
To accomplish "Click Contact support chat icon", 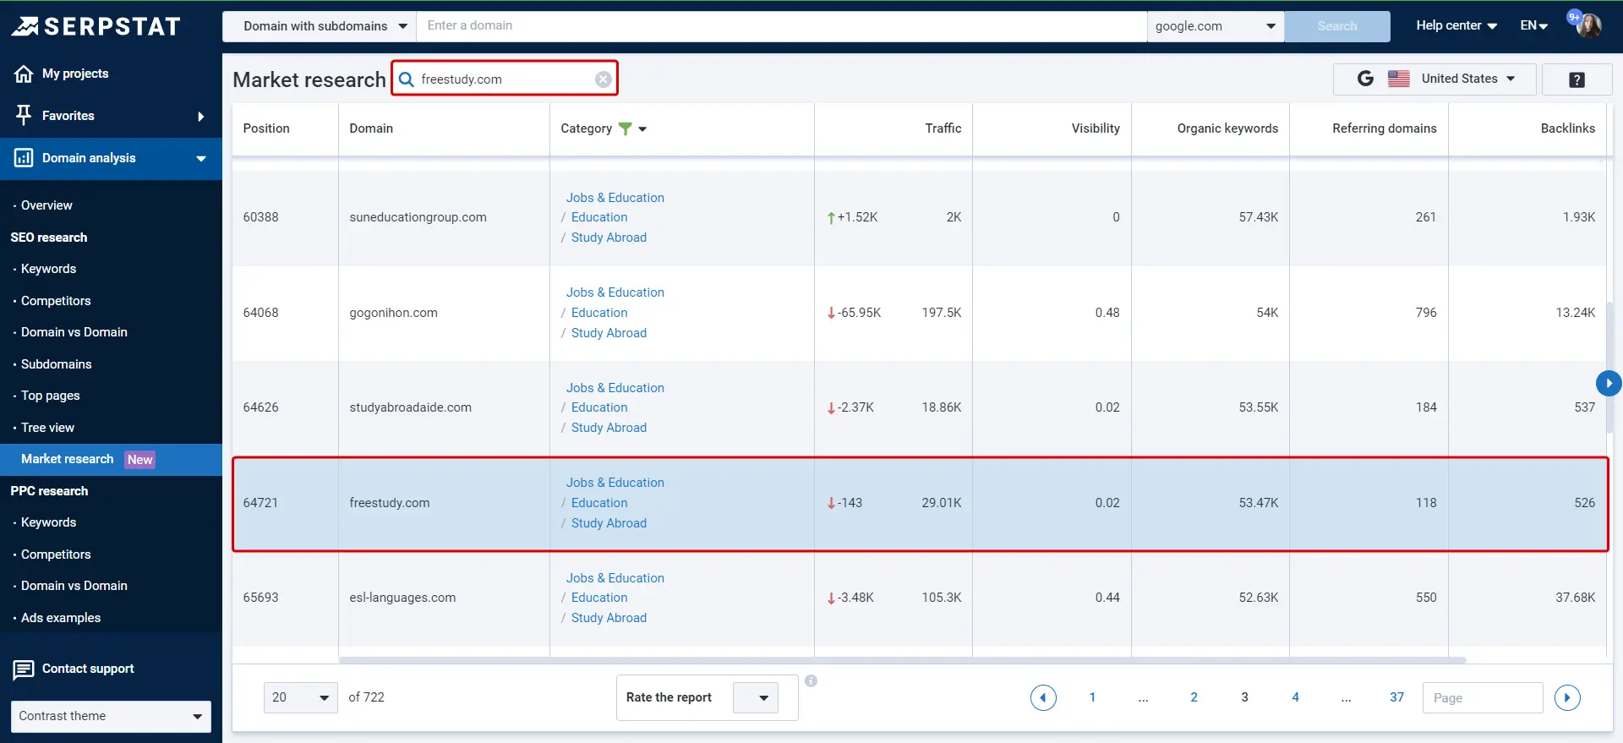I will 24,670.
